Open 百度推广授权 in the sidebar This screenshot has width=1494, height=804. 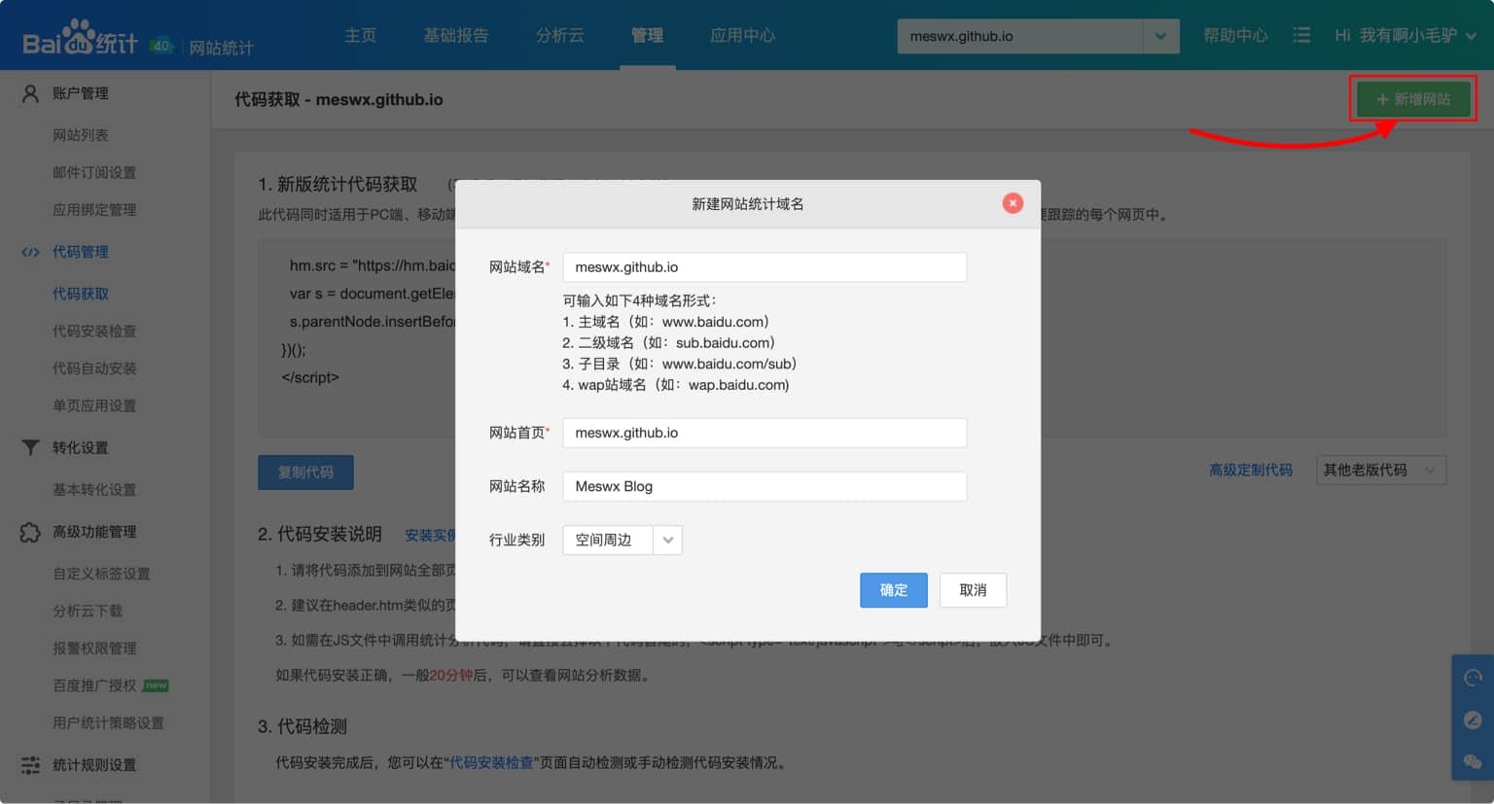click(x=94, y=685)
